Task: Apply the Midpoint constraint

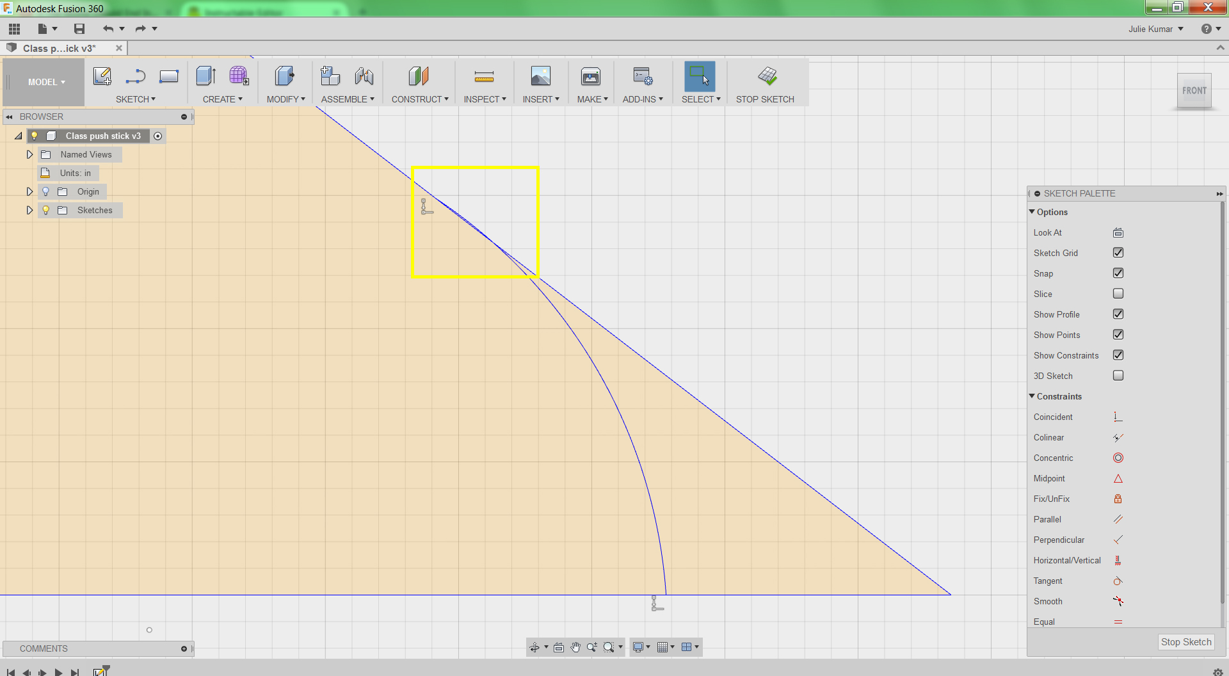Action: coord(1118,478)
